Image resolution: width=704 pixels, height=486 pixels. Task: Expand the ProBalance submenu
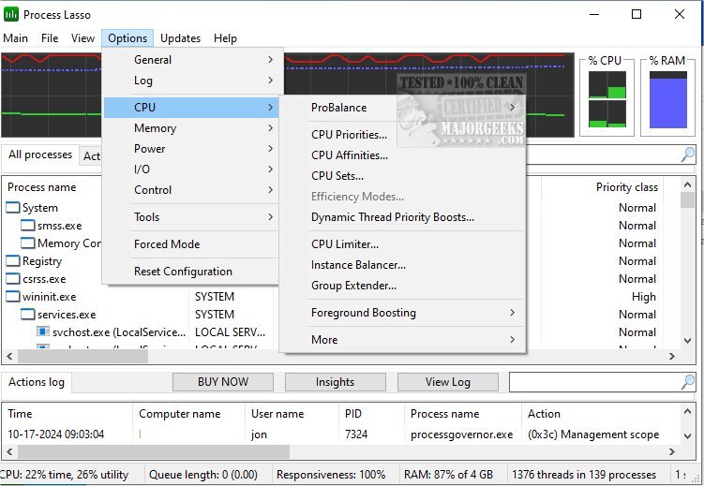click(403, 108)
